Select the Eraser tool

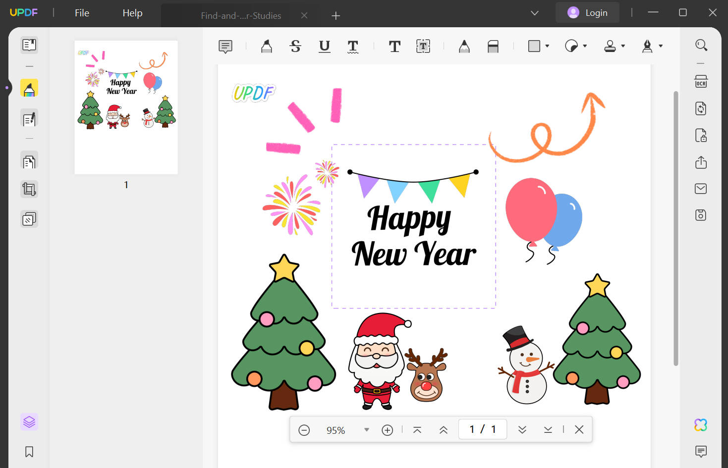pyautogui.click(x=493, y=46)
